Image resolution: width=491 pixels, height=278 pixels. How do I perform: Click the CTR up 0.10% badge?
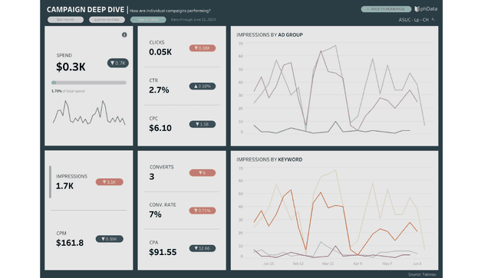pyautogui.click(x=203, y=86)
